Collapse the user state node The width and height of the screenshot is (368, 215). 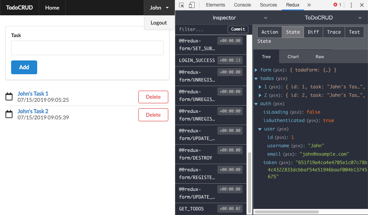(260, 129)
